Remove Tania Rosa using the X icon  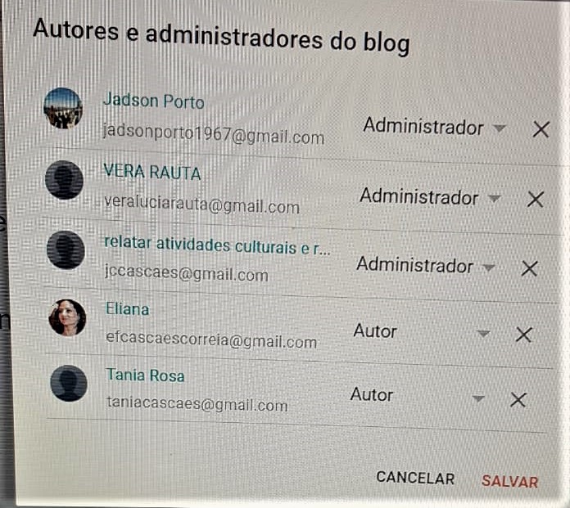(518, 400)
